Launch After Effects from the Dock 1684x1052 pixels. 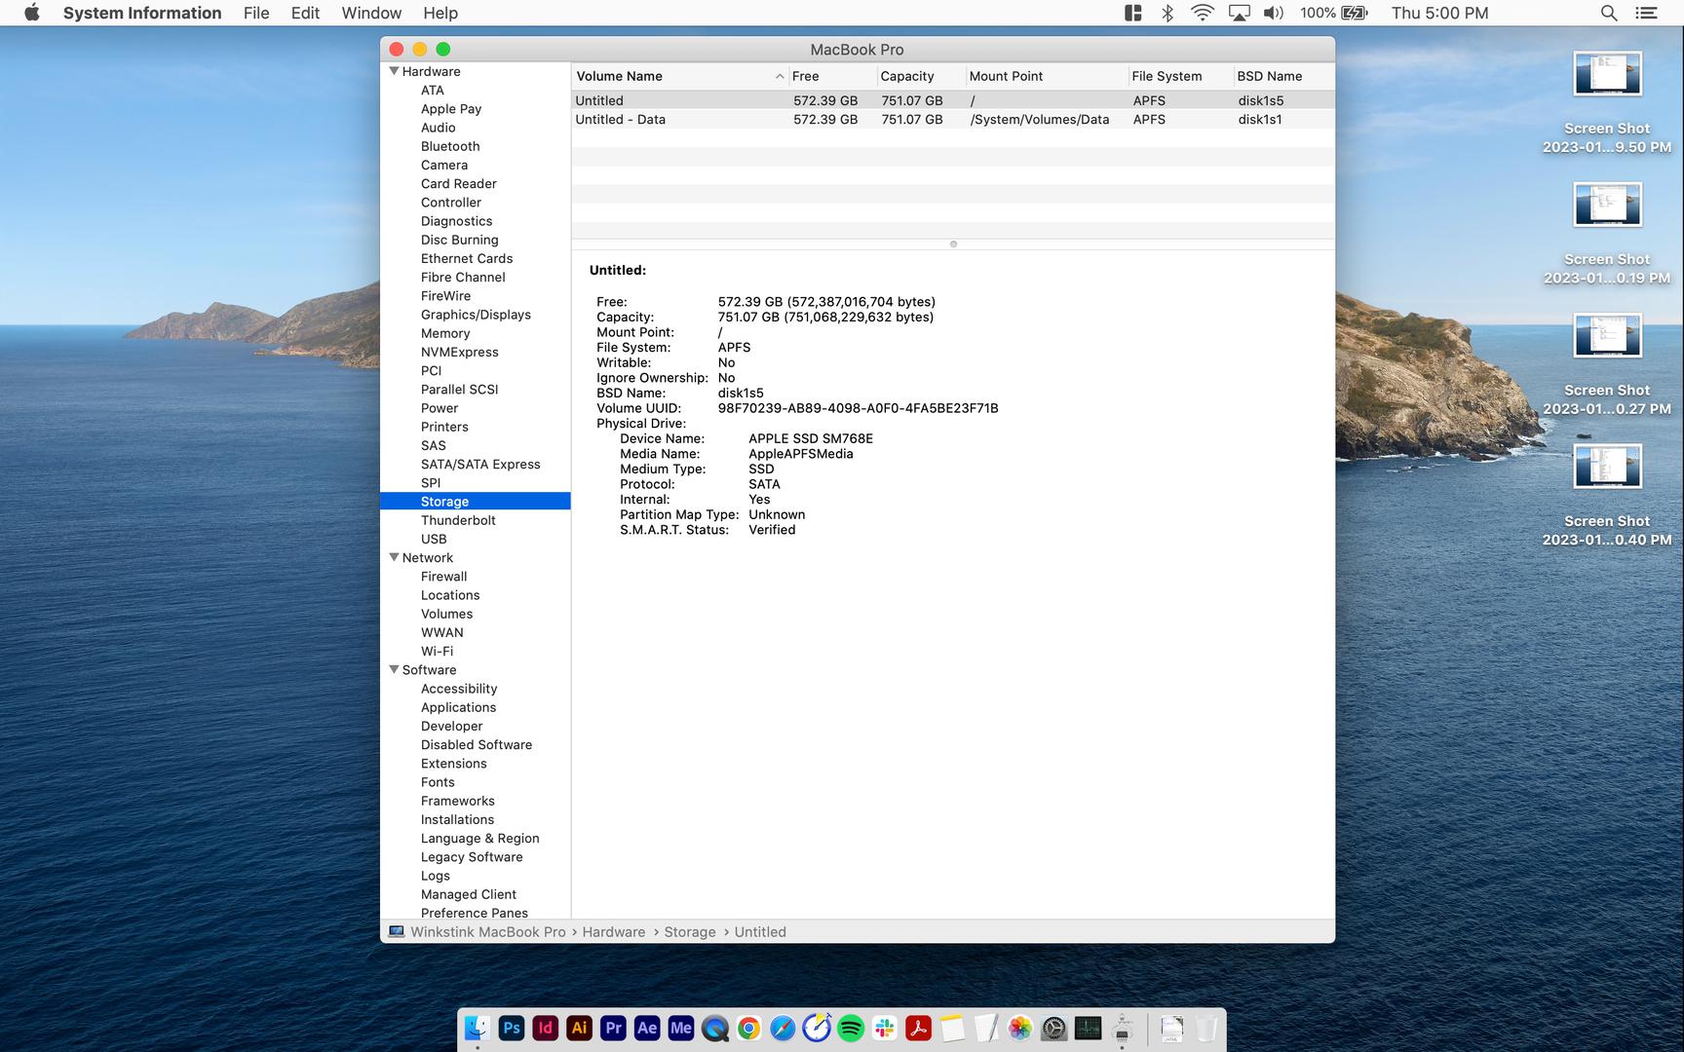click(647, 1028)
